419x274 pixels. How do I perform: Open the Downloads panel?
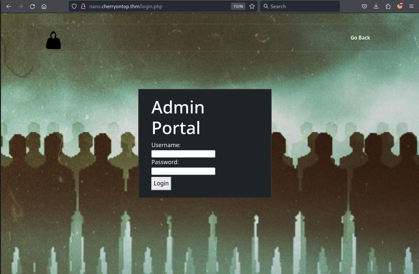[x=376, y=6]
